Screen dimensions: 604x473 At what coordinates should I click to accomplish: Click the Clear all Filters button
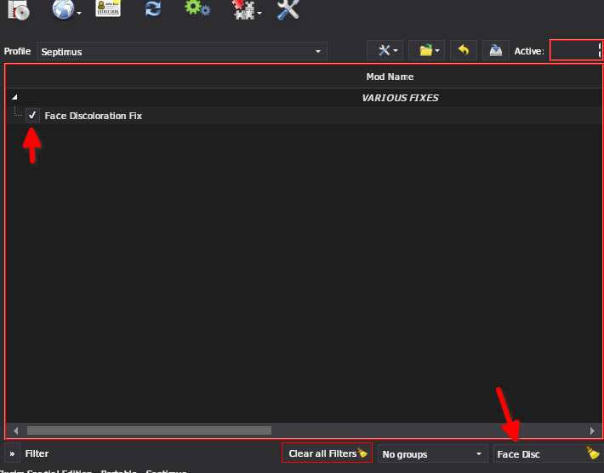(327, 453)
